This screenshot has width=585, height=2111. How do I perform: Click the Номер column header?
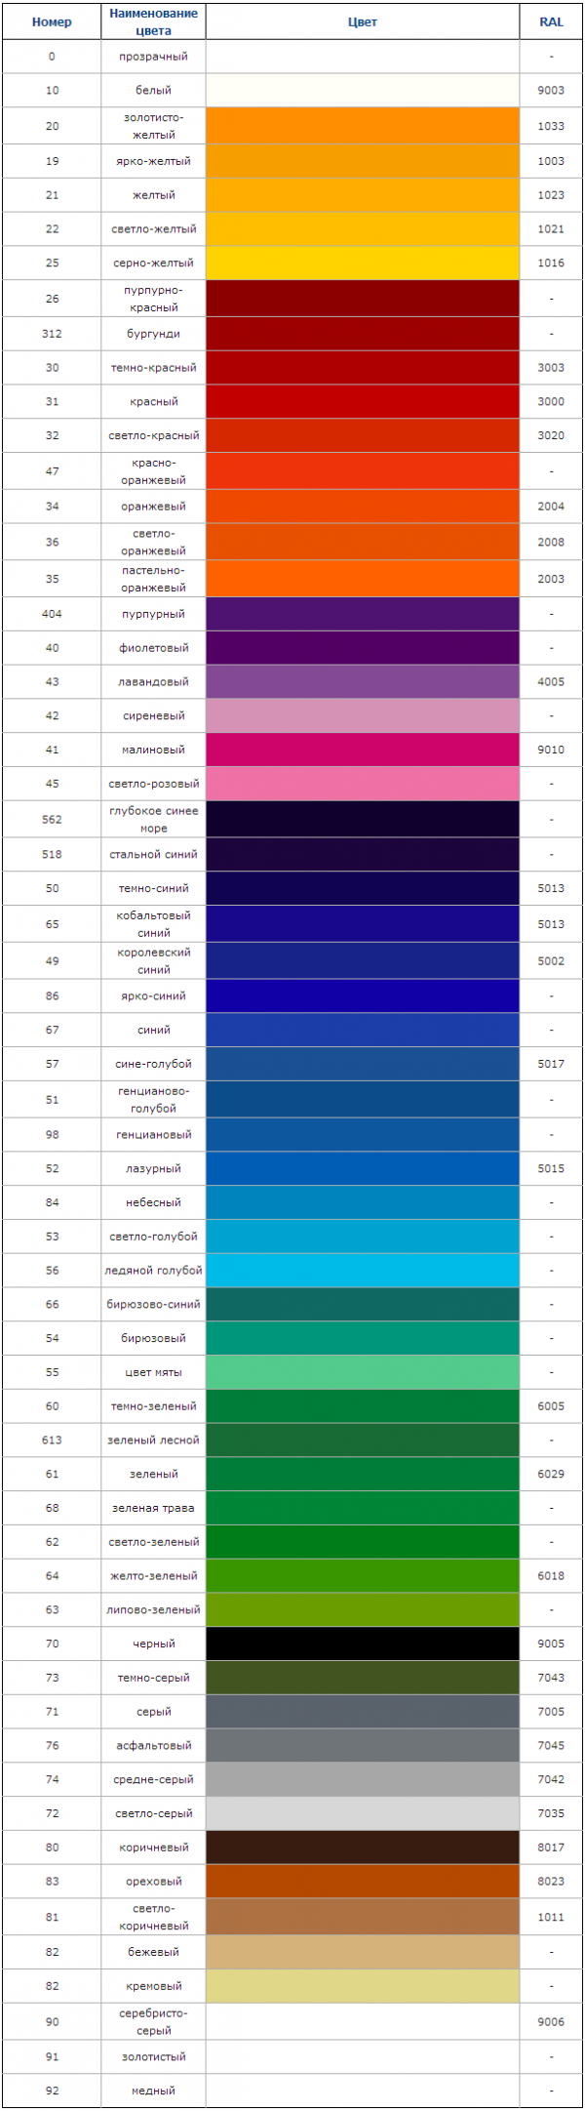tap(52, 22)
